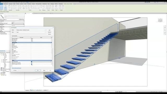This screenshot has height=94, width=167.
Task: Open the North elevation view
Action: tap(5, 64)
